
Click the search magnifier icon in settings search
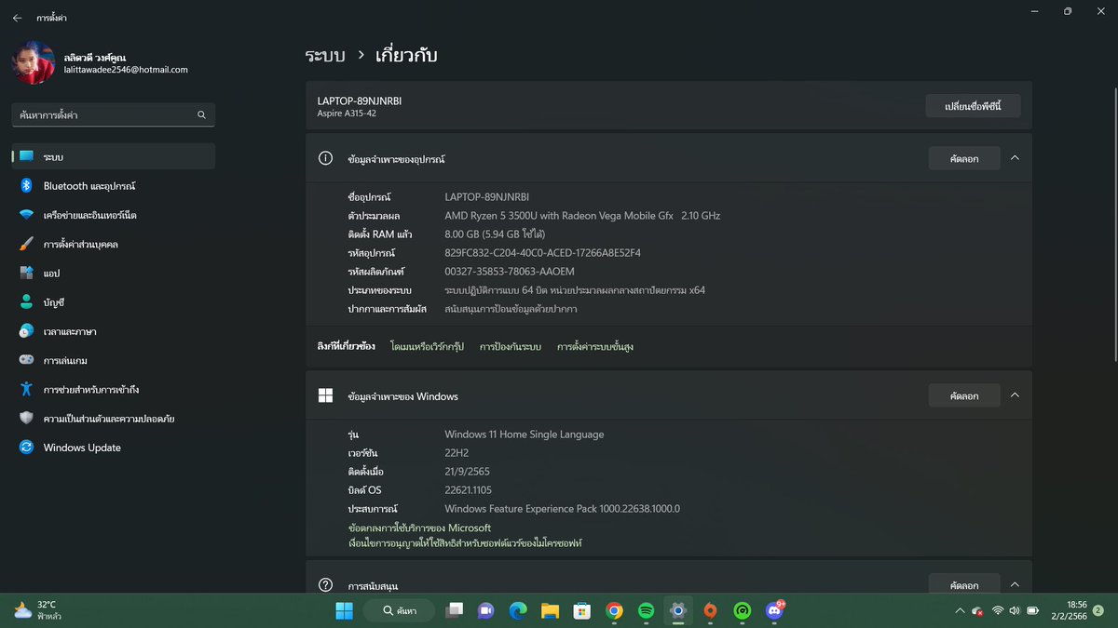[x=201, y=115]
